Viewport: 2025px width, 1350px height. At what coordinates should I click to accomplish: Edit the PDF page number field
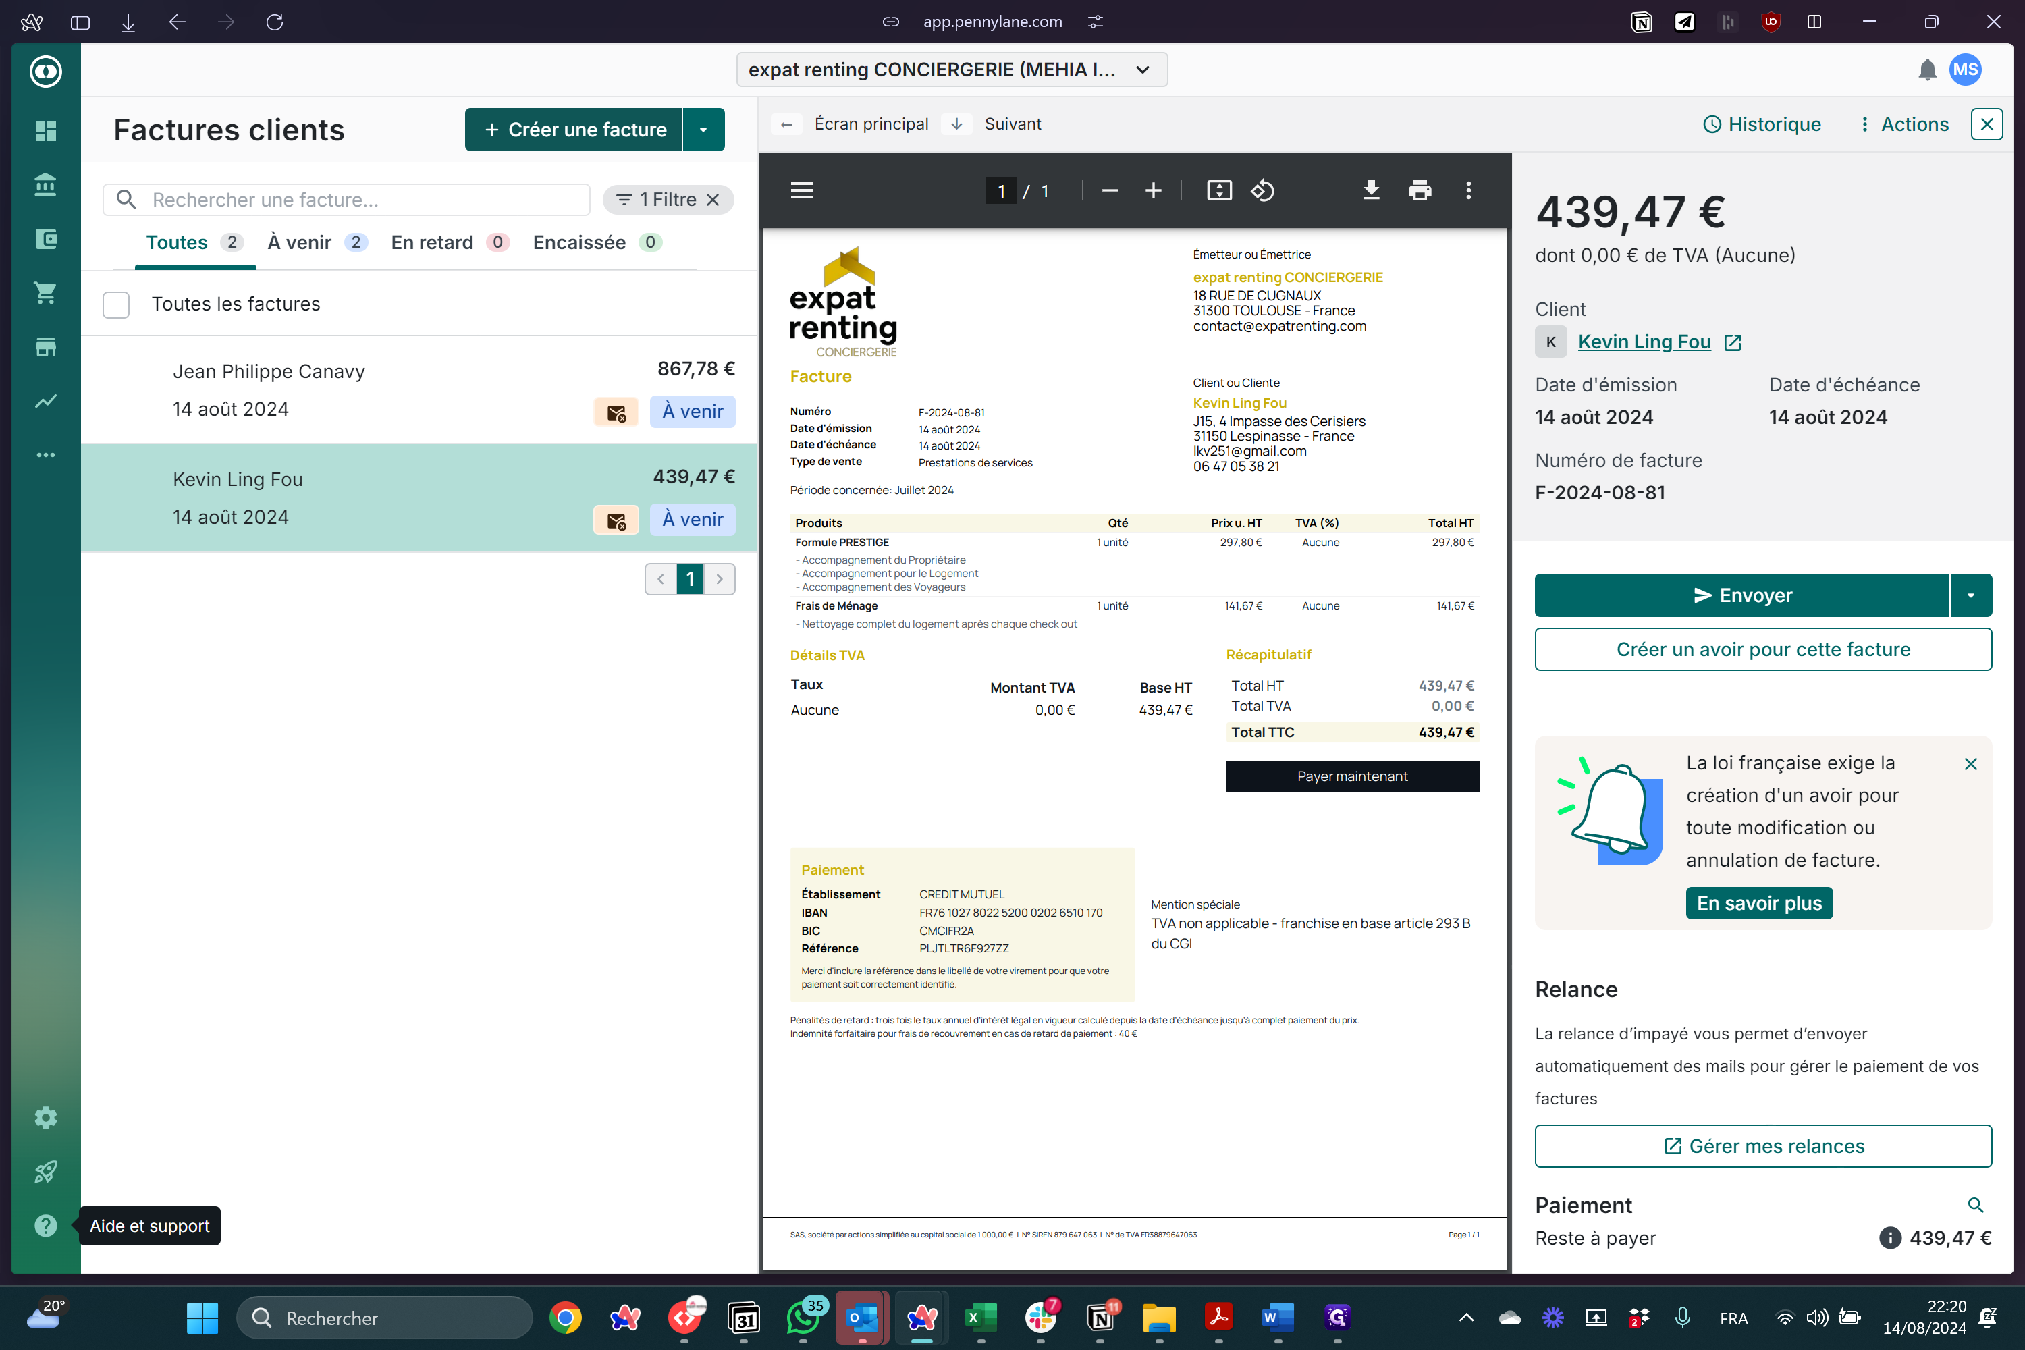pos(1000,190)
